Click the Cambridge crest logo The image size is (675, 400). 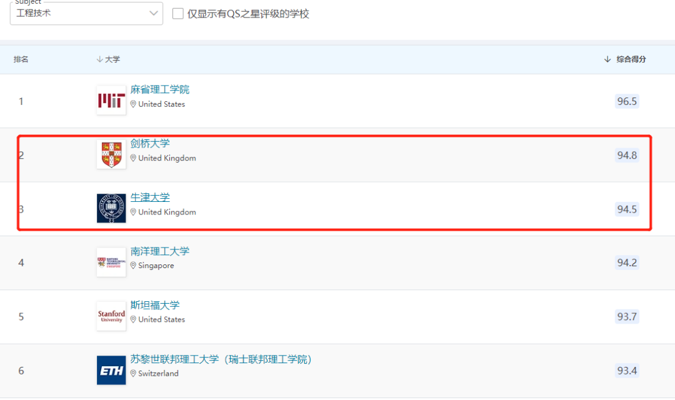click(x=111, y=154)
